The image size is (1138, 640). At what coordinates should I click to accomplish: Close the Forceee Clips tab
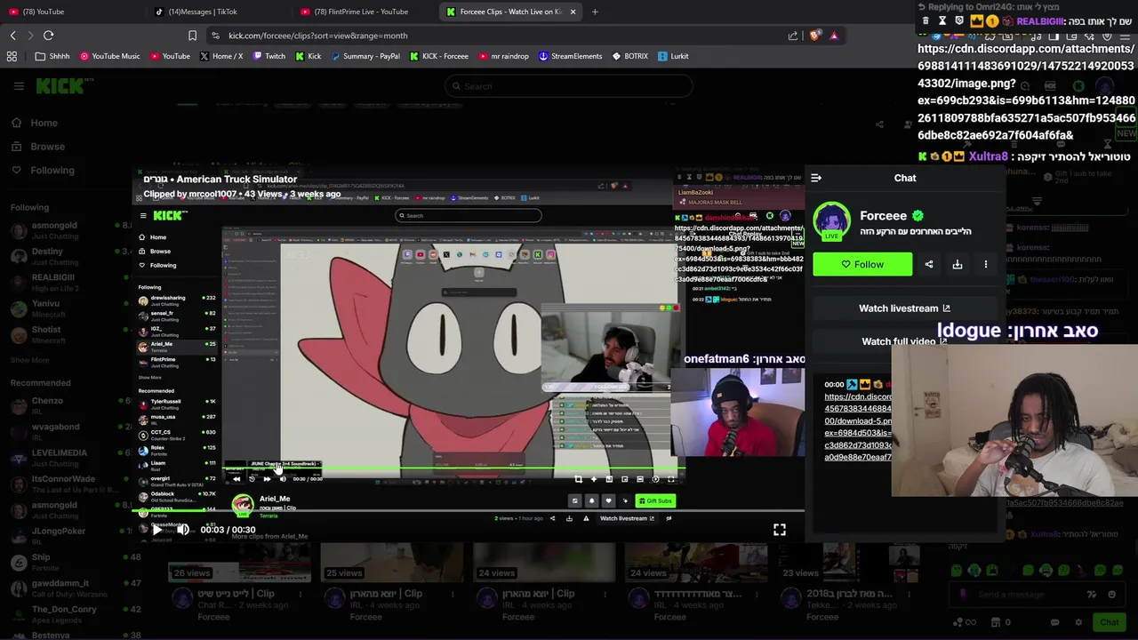[x=573, y=12]
